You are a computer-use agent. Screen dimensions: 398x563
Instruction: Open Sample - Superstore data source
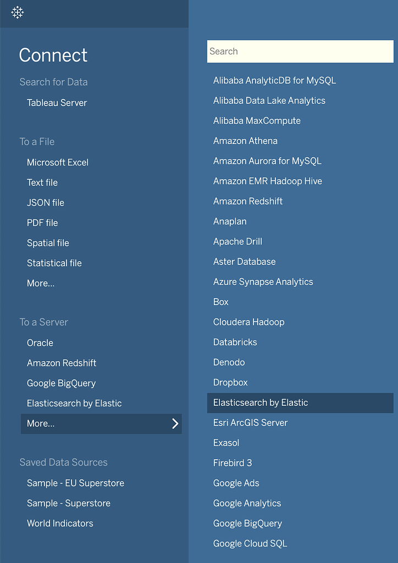[x=68, y=503]
